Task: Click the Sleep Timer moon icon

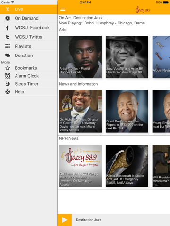Action: (8, 84)
